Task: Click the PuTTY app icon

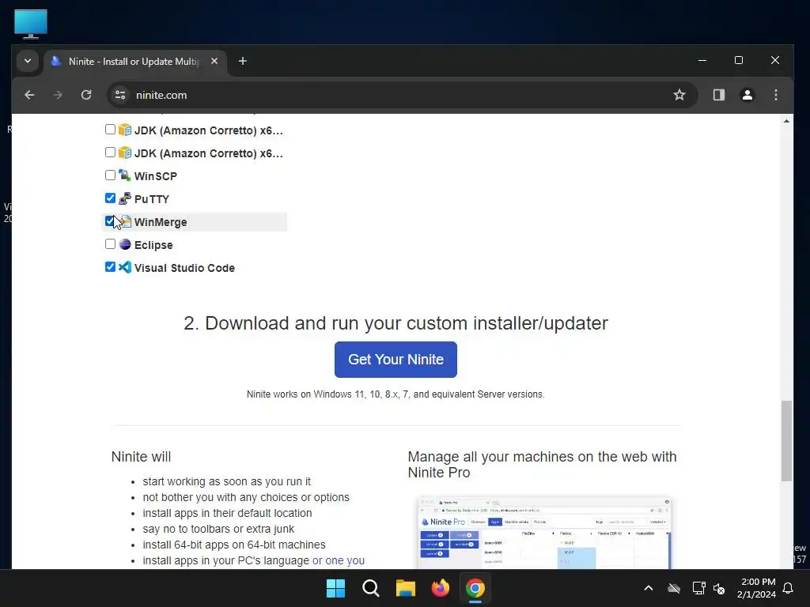Action: click(124, 198)
